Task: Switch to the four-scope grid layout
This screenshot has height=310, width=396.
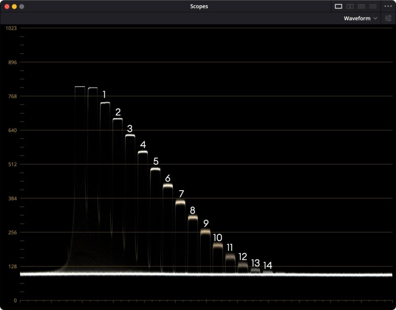Action: point(361,6)
